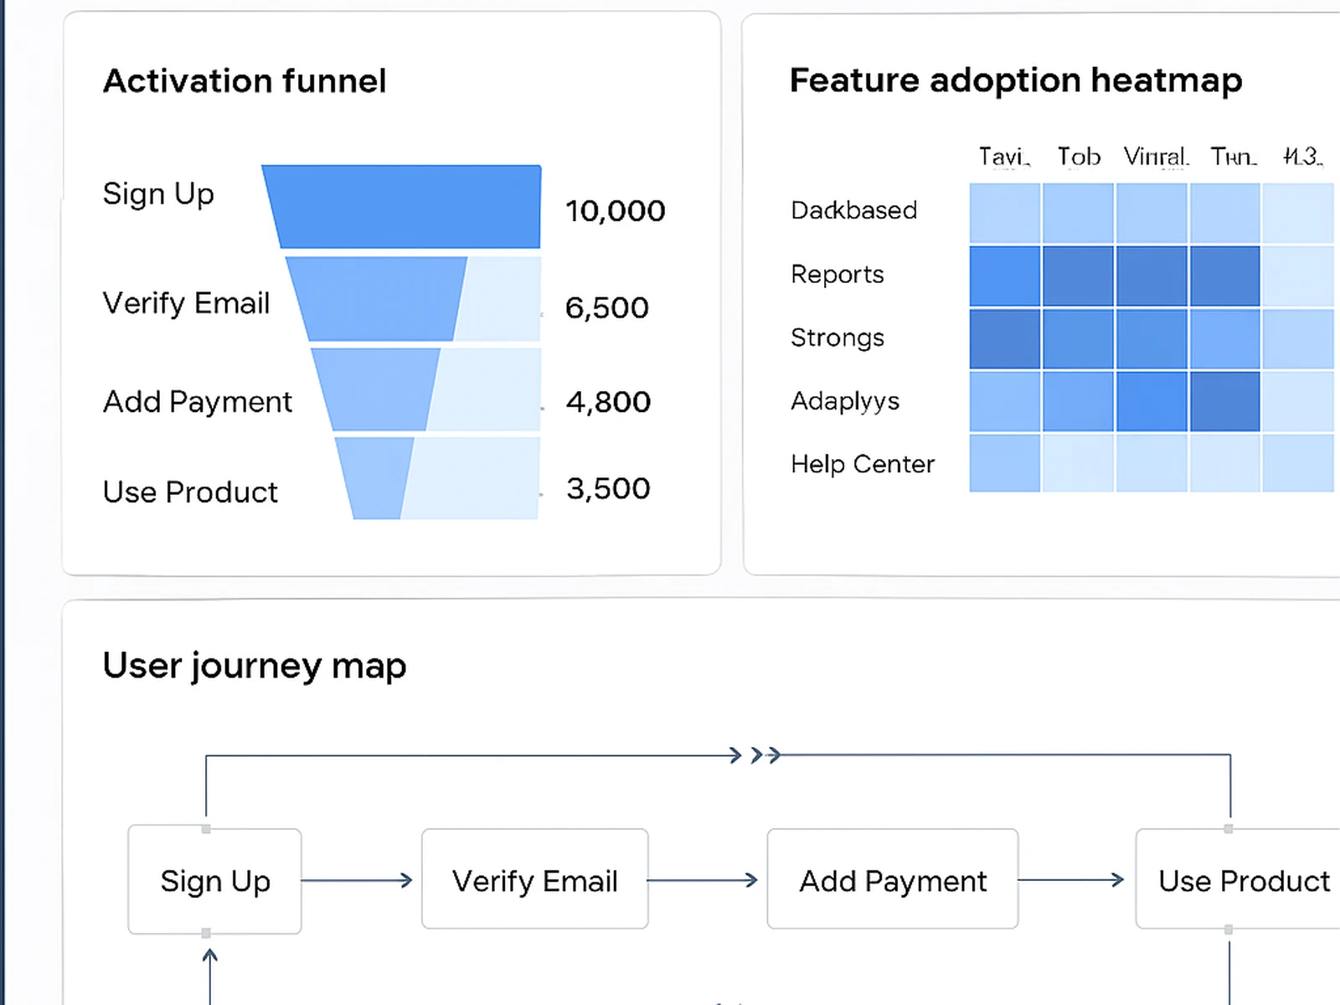Select the Sign Up node in the journey map
The height and width of the screenshot is (1005, 1340).
(x=214, y=880)
